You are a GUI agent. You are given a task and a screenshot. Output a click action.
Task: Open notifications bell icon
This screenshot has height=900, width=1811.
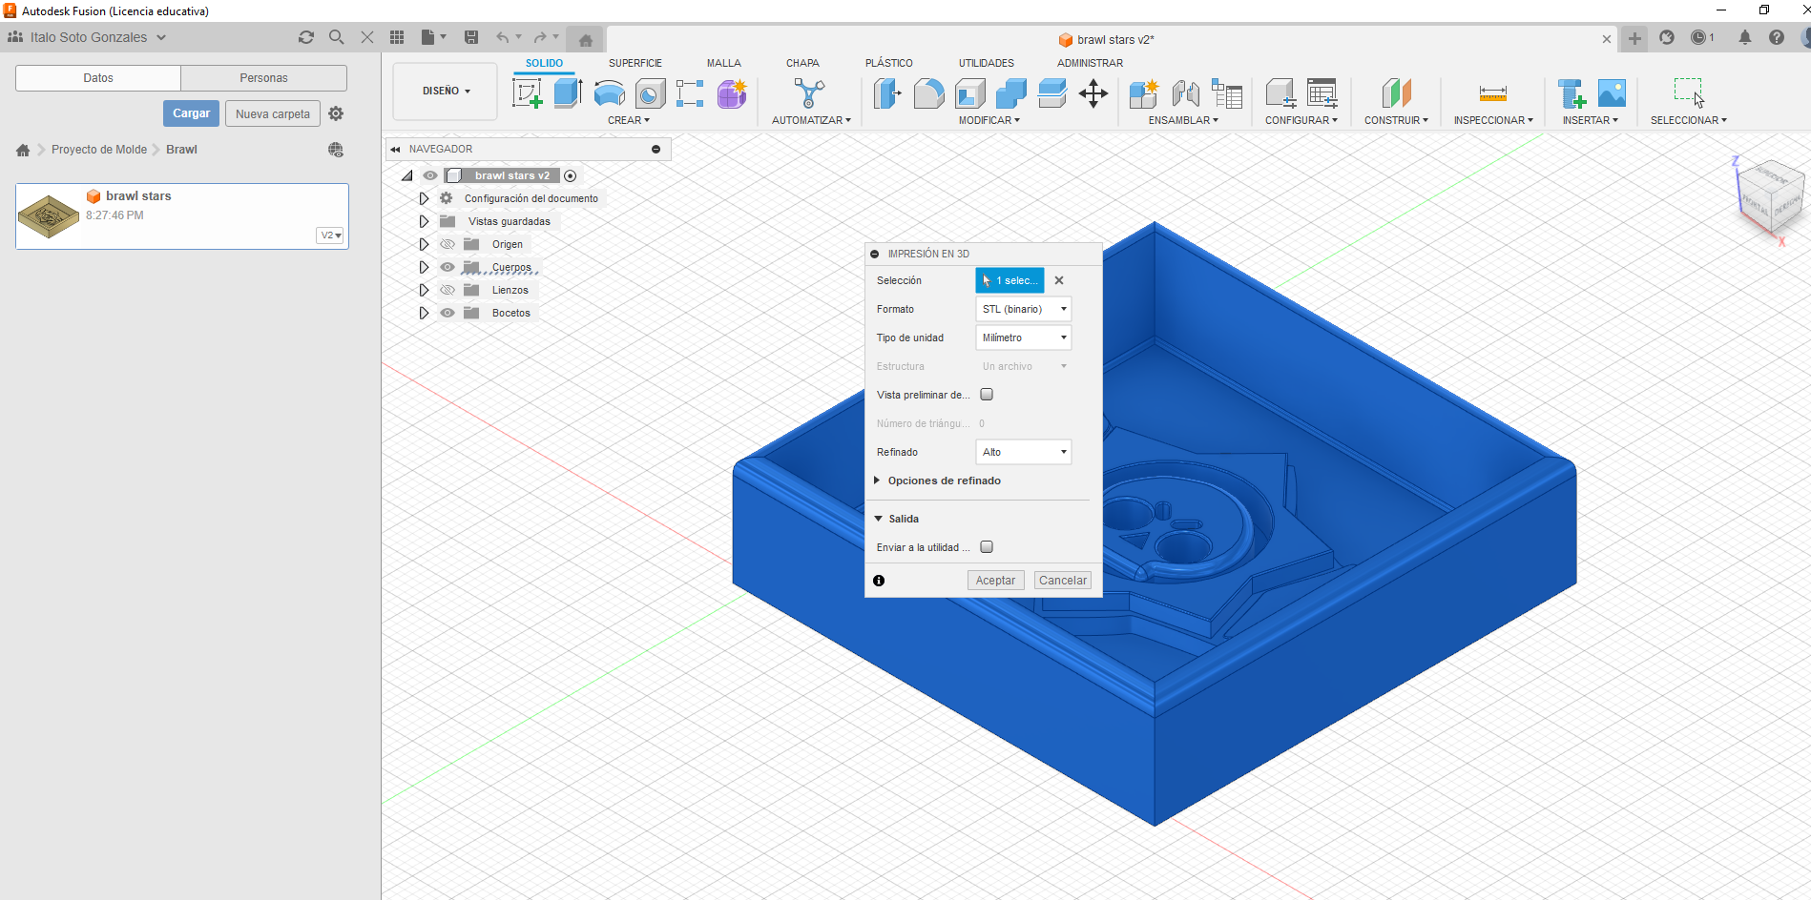coord(1744,37)
